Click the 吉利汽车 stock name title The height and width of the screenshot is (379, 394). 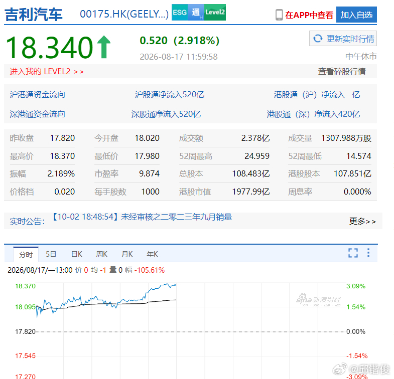34,15
